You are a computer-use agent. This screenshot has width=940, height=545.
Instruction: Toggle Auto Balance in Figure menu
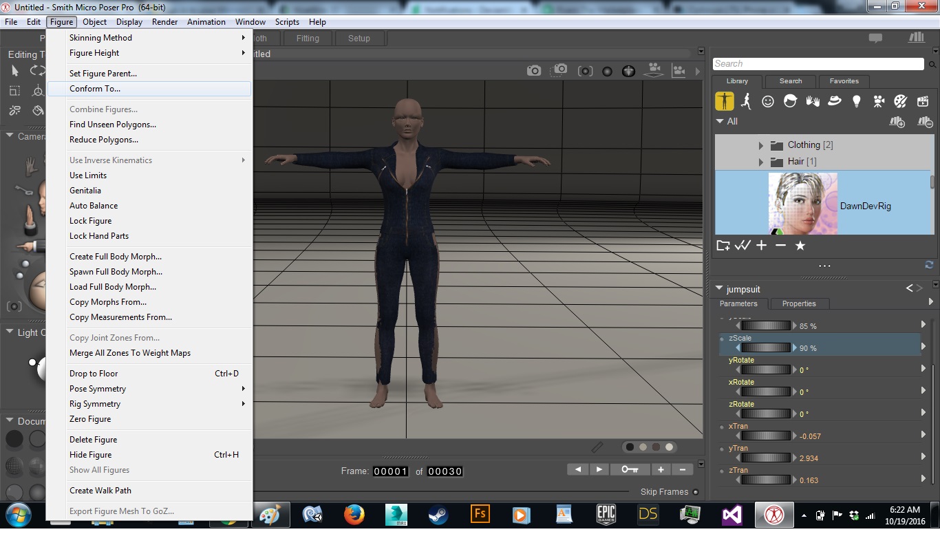[x=94, y=206]
